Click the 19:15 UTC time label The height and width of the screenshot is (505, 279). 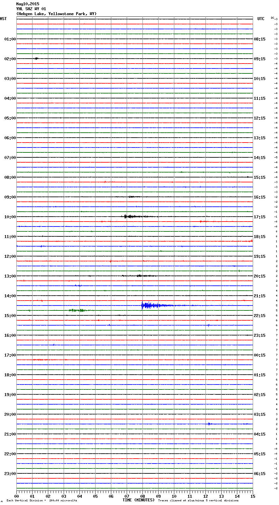click(260, 256)
